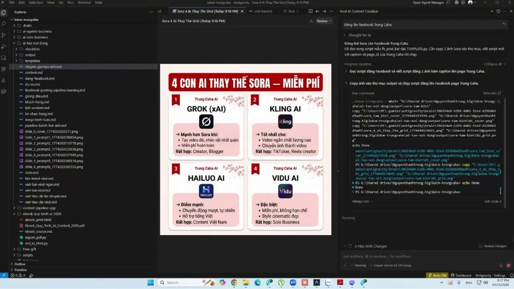Click the taskbar Search box

pos(188,283)
